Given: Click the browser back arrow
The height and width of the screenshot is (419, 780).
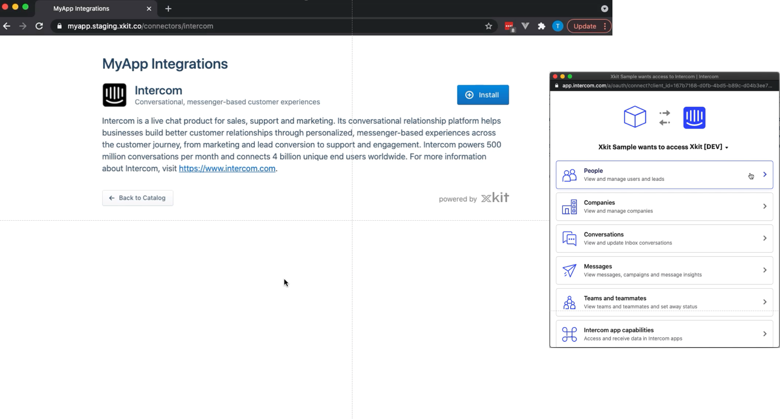Looking at the screenshot, I should pyautogui.click(x=7, y=26).
